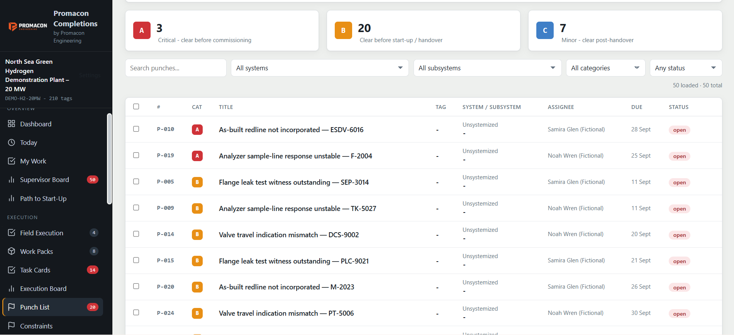Navigate to Task Cards
This screenshot has height=335, width=734.
point(53,270)
